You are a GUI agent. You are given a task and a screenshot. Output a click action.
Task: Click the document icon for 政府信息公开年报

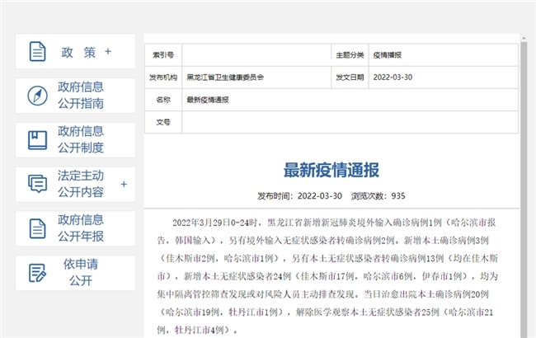tap(38, 228)
